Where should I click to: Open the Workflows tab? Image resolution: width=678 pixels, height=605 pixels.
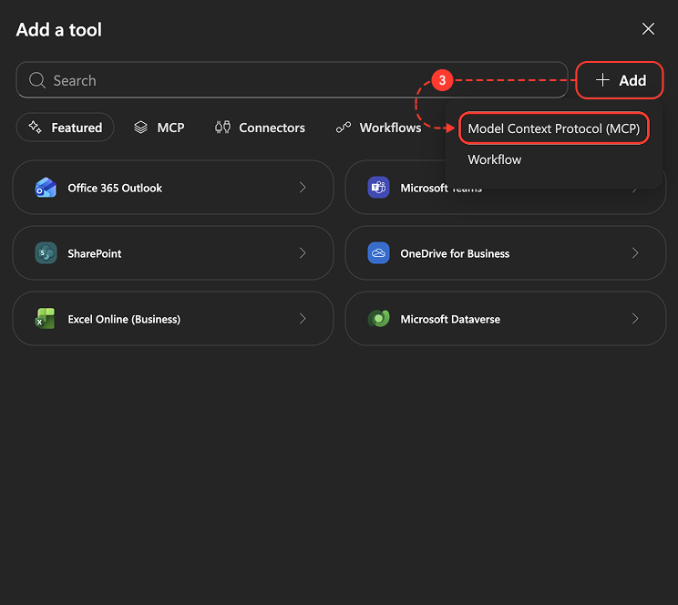[379, 128]
